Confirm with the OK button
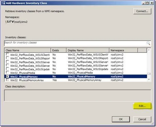 pos(121,119)
